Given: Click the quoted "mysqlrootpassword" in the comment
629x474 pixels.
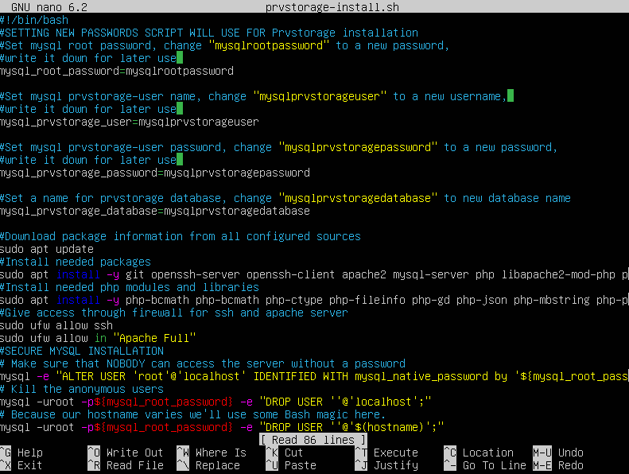Looking at the screenshot, I should coord(268,45).
